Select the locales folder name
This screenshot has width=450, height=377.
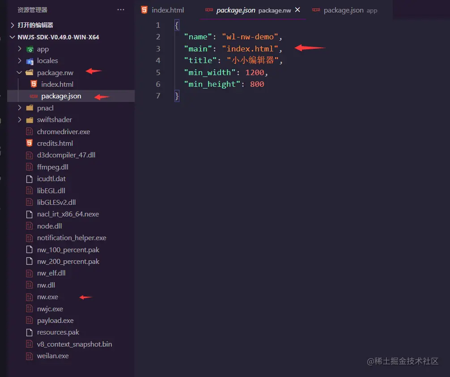(x=47, y=61)
